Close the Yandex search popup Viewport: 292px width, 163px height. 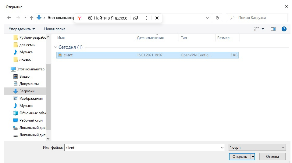click(x=157, y=18)
